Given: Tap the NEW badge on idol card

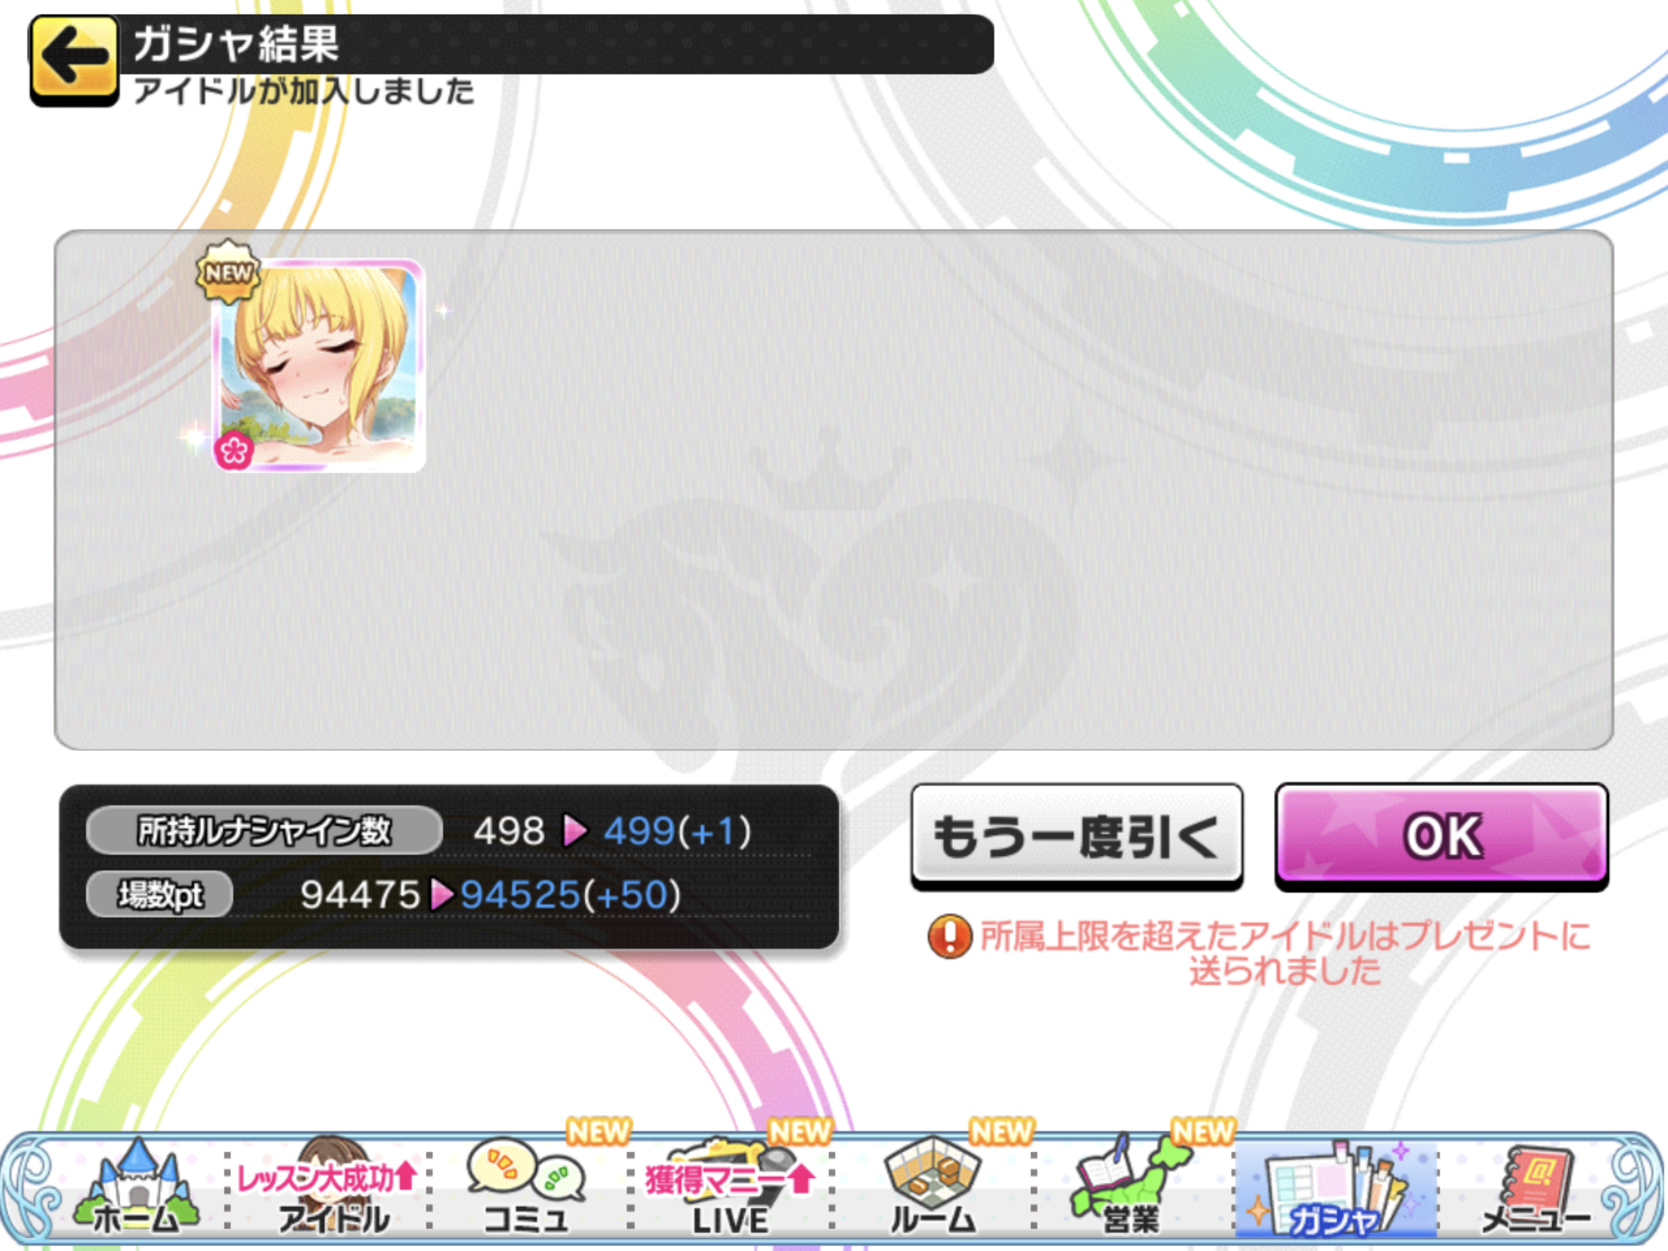Looking at the screenshot, I should point(228,272).
